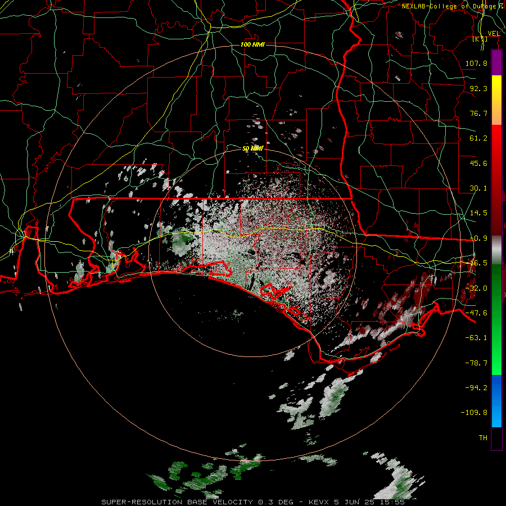Click the 30.1 scale value
The height and width of the screenshot is (506, 506).
(478, 188)
